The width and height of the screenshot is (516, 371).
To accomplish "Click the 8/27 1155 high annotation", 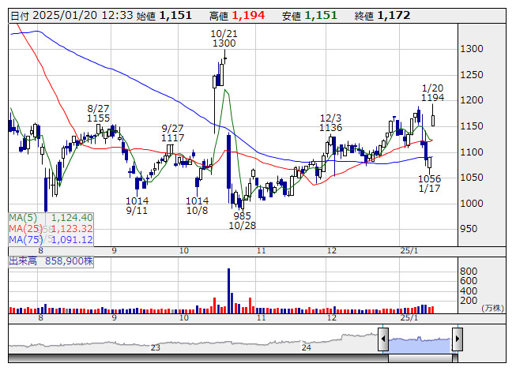I will click(99, 114).
